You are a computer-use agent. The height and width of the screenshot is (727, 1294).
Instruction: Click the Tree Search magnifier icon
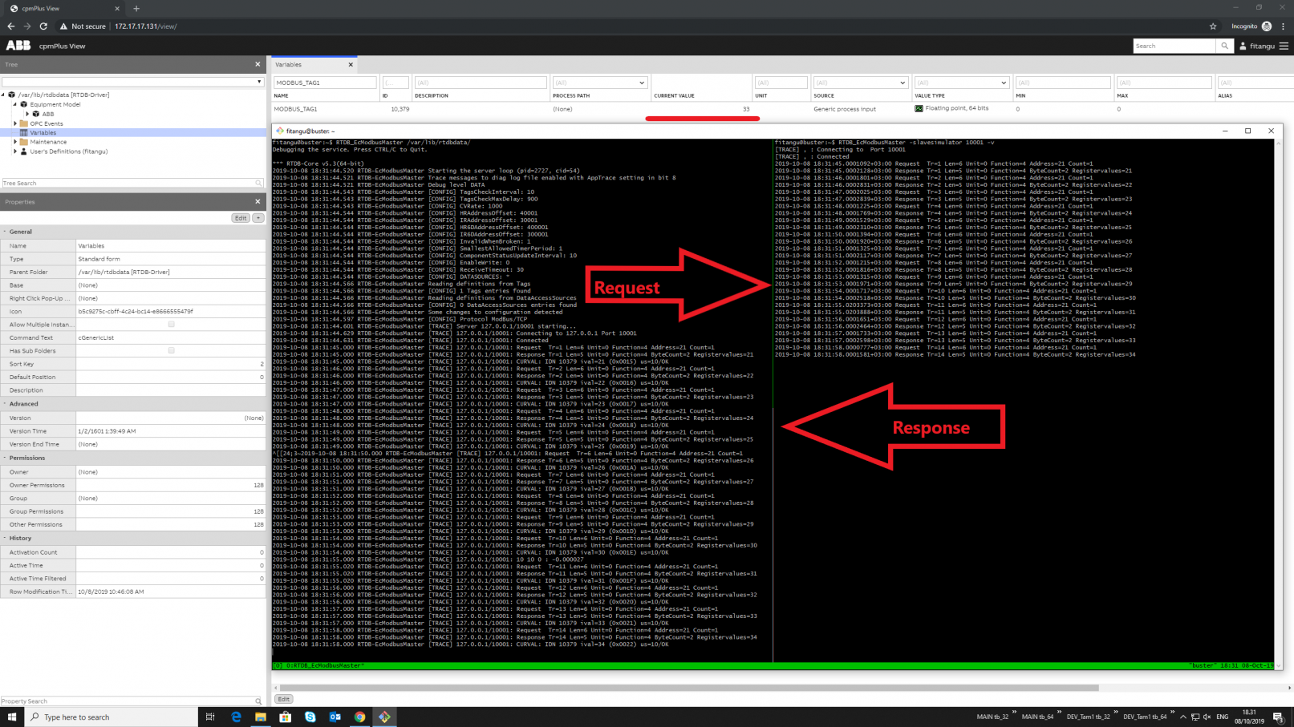point(258,184)
